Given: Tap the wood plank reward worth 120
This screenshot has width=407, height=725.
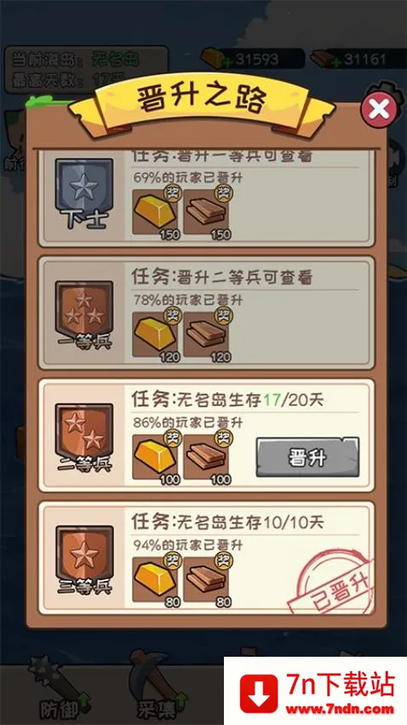Looking at the screenshot, I should (x=206, y=333).
